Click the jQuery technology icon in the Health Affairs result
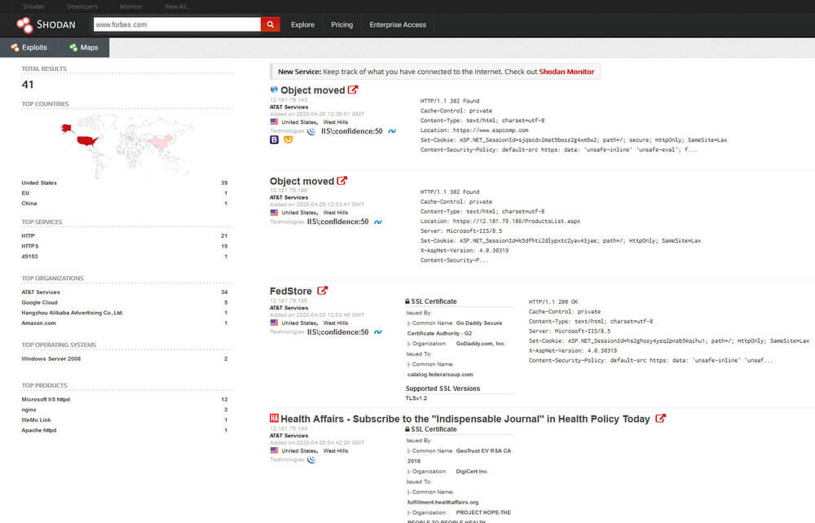The height and width of the screenshot is (523, 815). [x=311, y=459]
